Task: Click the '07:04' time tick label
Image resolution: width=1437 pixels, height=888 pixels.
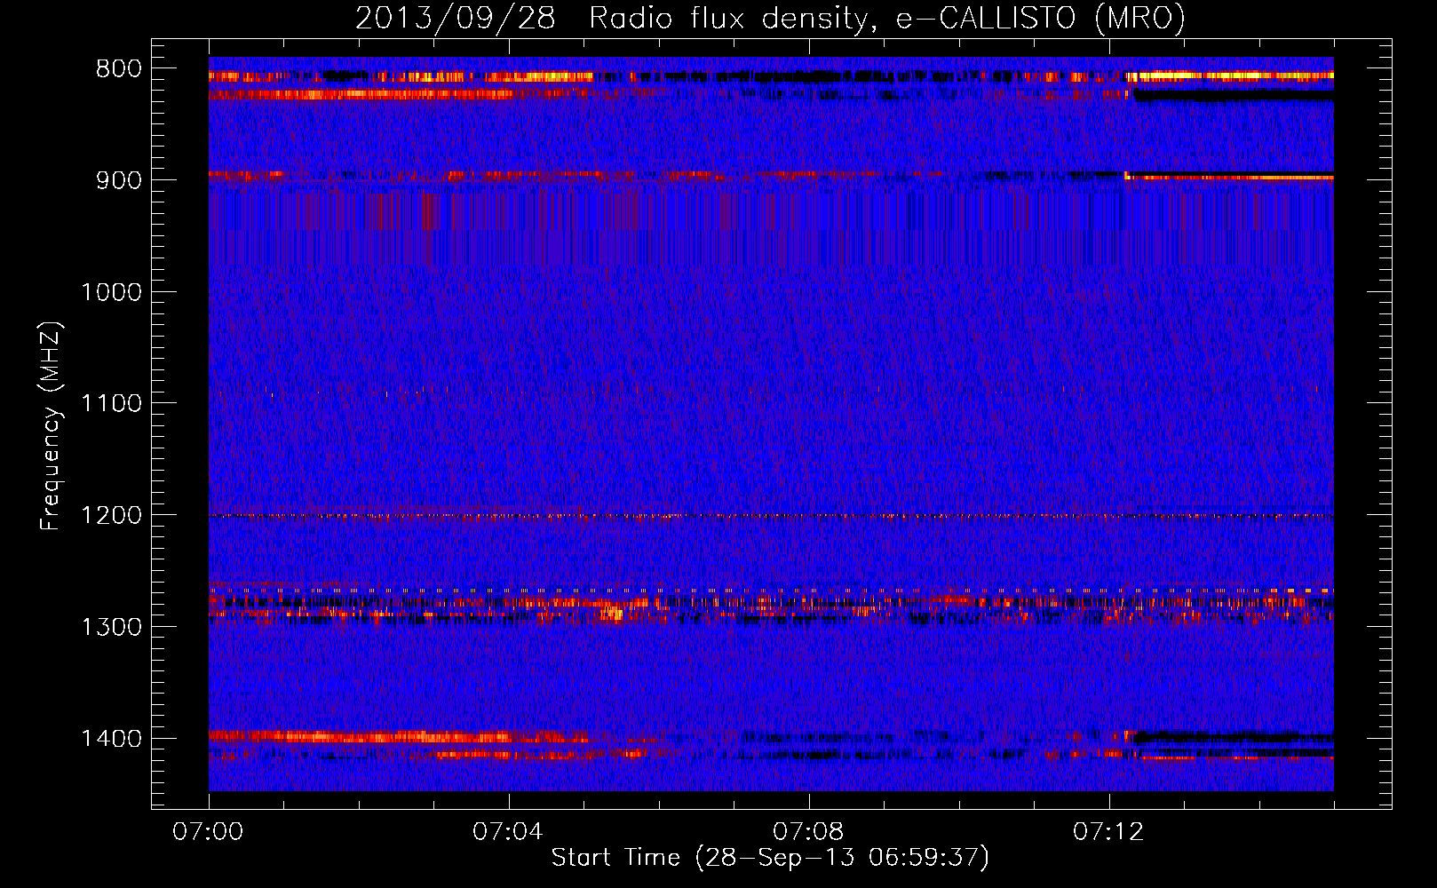Action: coord(508,832)
